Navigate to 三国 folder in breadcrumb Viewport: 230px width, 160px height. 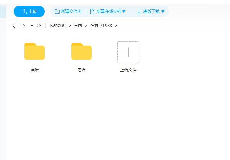(78, 26)
